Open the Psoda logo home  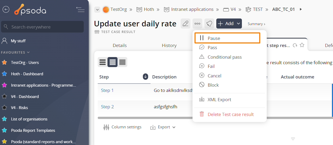pos(30,10)
